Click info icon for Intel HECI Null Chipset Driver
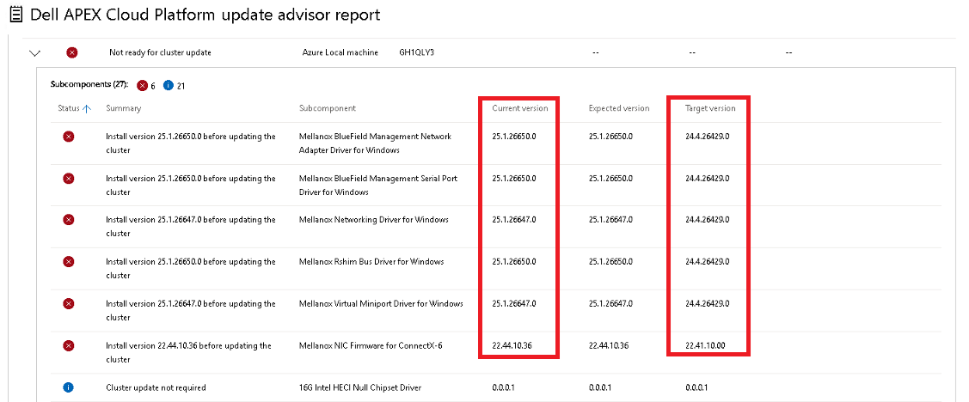Image resolution: width=969 pixels, height=402 pixels. pyautogui.click(x=69, y=387)
